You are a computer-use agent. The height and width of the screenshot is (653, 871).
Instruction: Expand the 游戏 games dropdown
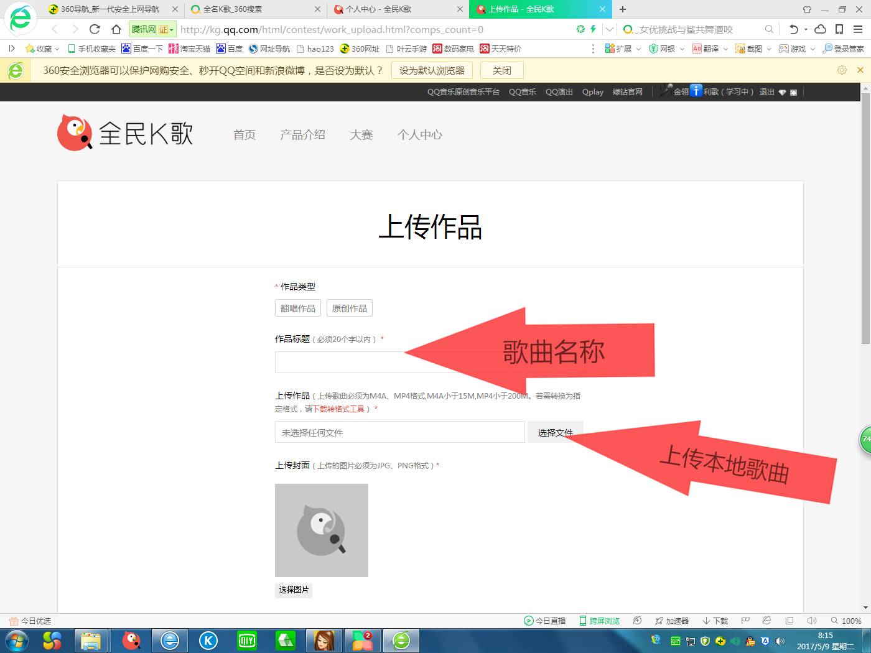click(x=813, y=49)
